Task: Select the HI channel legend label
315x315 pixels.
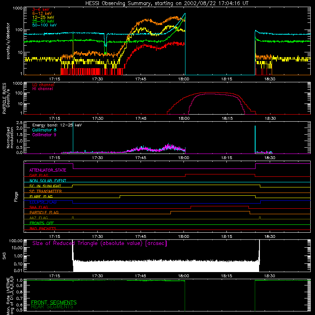Action: point(43,89)
